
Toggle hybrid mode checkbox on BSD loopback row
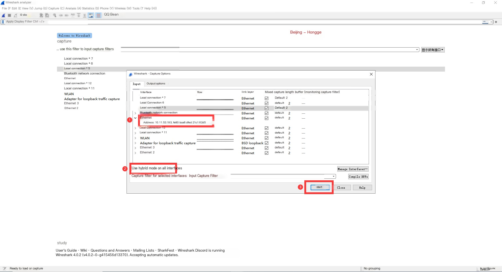(266, 143)
